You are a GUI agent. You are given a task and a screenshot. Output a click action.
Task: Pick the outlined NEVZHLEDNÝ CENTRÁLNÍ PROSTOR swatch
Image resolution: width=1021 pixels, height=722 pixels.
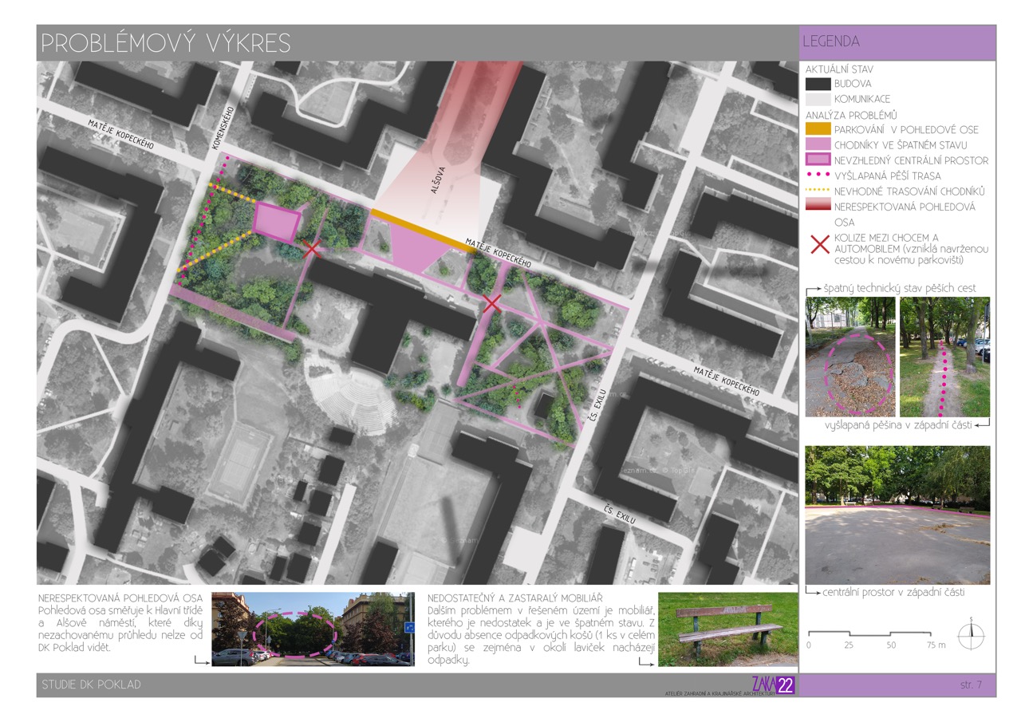pos(818,160)
